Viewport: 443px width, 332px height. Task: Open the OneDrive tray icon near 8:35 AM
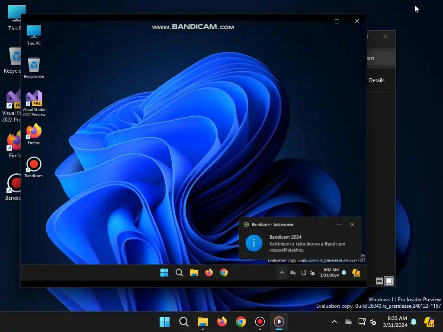tap(348, 322)
